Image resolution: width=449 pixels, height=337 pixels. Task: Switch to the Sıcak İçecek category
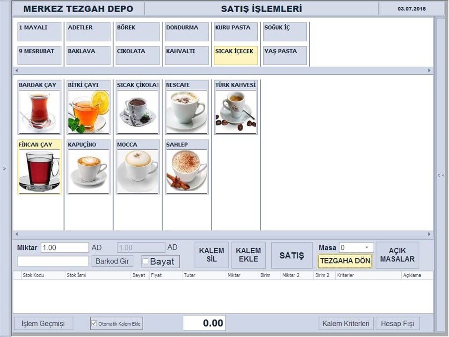click(x=236, y=55)
